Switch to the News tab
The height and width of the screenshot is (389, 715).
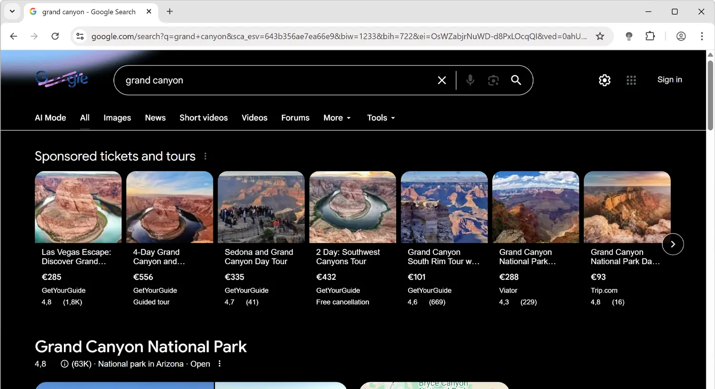tap(155, 118)
